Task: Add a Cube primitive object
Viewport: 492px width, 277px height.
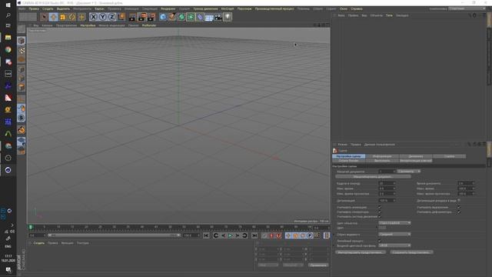Action: [163, 17]
